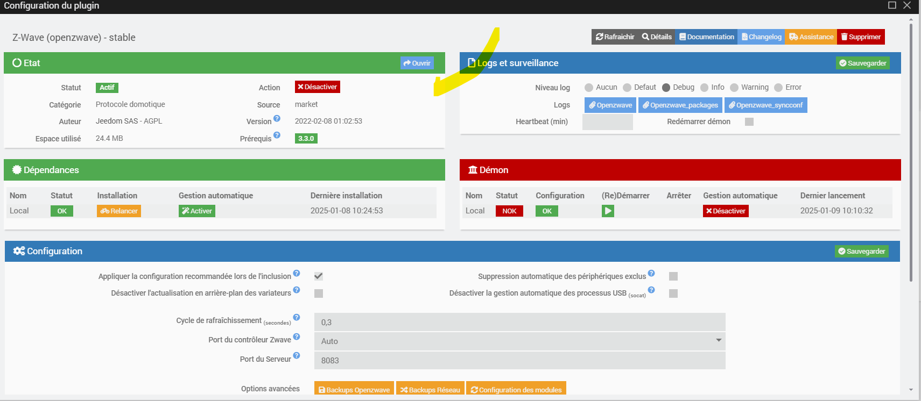
Task: Select the Aucun log level
Action: 589,88
